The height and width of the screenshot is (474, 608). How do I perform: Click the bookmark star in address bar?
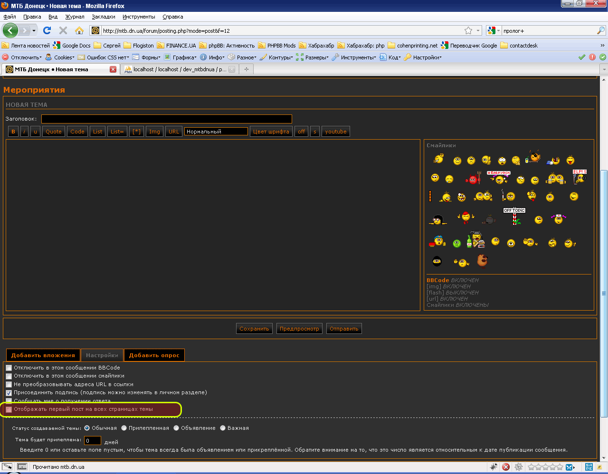click(468, 30)
